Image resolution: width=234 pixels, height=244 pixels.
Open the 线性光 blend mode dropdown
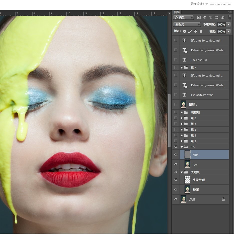tap(187, 24)
